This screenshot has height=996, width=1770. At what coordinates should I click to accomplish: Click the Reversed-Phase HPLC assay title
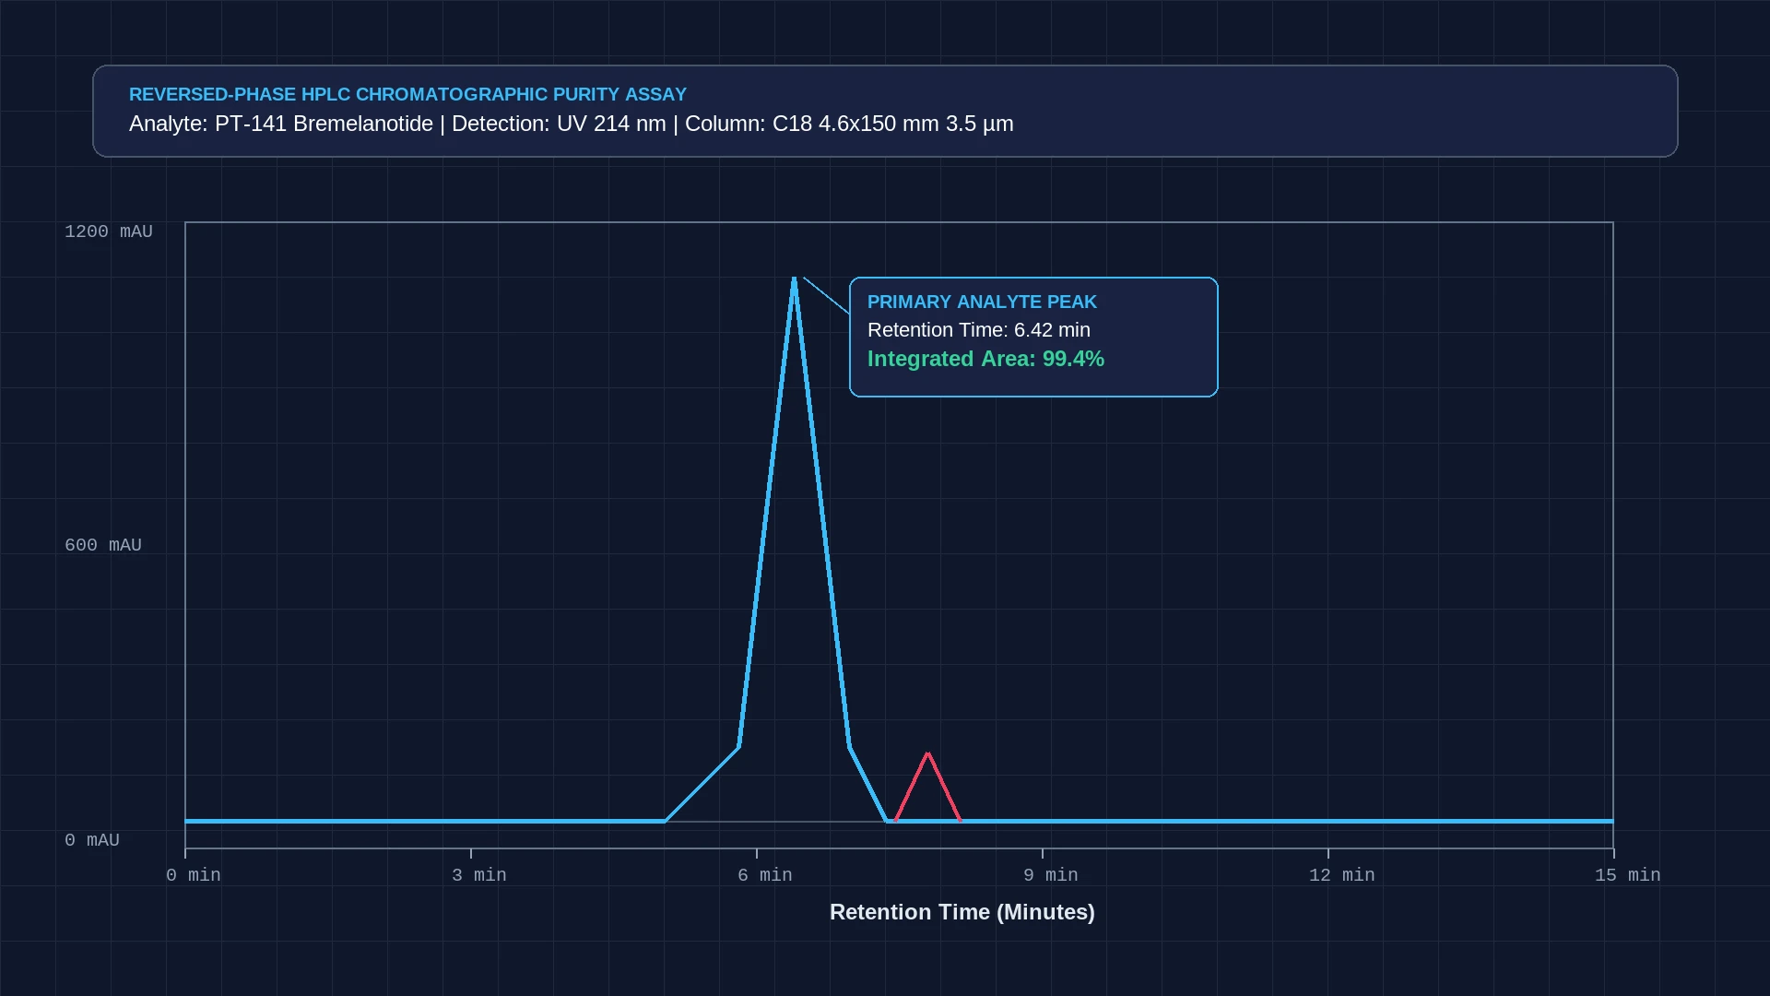(x=407, y=94)
